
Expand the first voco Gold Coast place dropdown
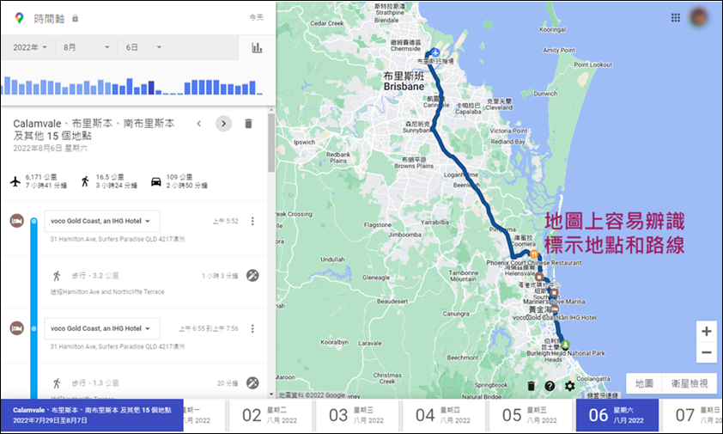tap(102, 221)
